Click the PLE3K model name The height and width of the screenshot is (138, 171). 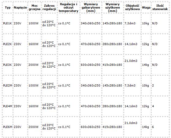click(x=7, y=65)
